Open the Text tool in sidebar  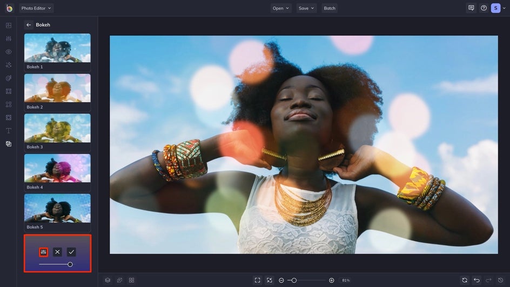pyautogui.click(x=8, y=131)
